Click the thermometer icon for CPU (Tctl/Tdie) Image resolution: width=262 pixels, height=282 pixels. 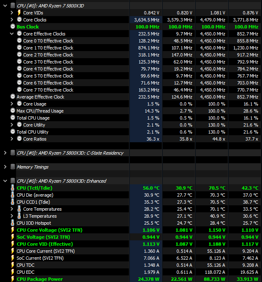pyautogui.click(x=12, y=188)
